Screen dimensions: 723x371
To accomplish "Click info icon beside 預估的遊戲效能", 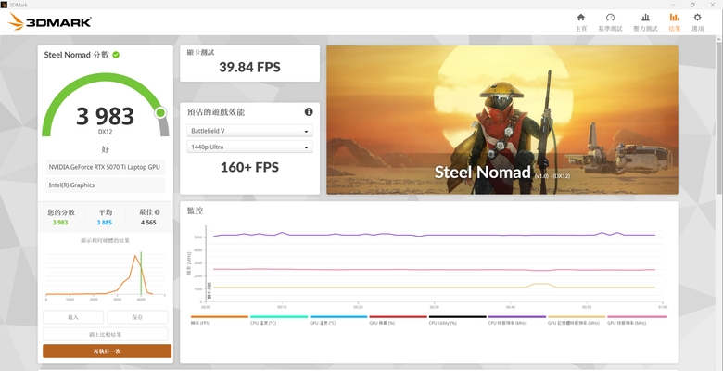I will pos(309,112).
